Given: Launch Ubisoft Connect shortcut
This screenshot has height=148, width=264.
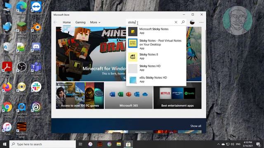Looking at the screenshot, I should coord(36,110).
